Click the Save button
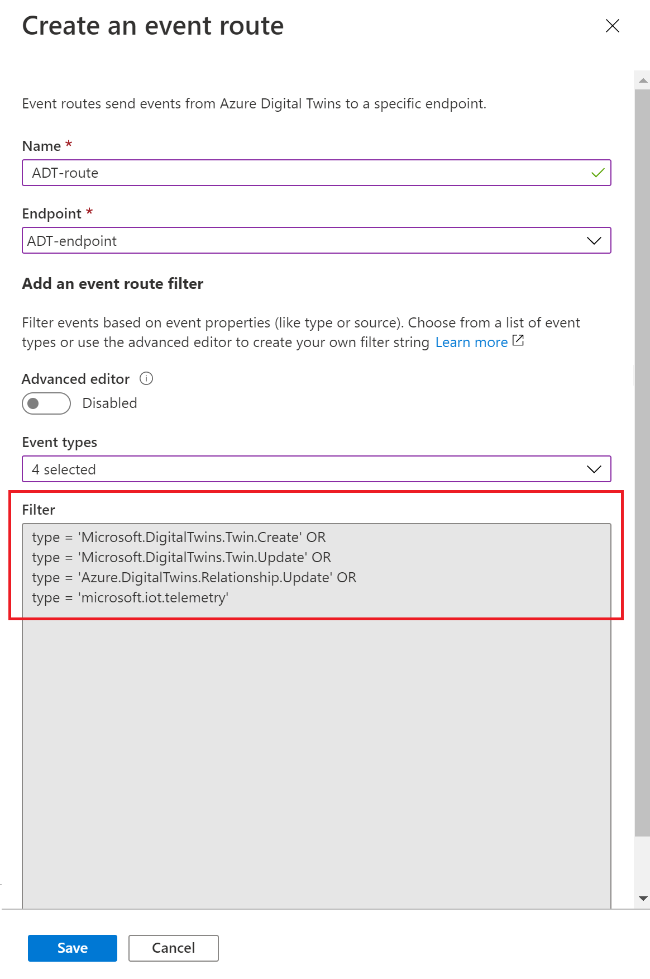650x979 pixels. point(73,948)
